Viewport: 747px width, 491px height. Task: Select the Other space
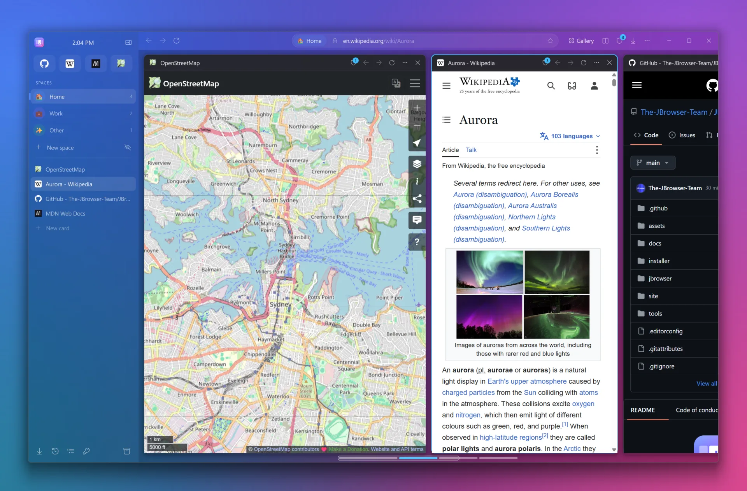coord(83,130)
